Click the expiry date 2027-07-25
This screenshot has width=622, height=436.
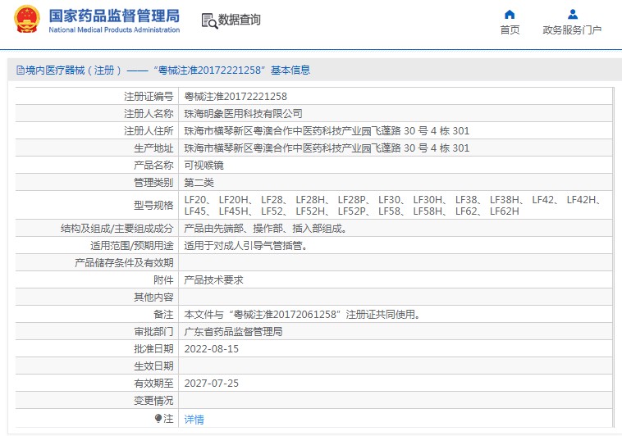coord(211,383)
